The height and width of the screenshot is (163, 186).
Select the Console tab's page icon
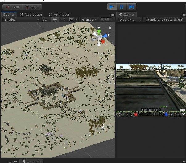[24, 161]
